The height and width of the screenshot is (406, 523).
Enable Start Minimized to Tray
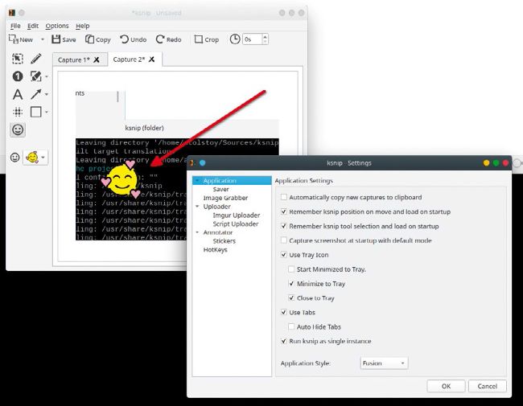[291, 269]
